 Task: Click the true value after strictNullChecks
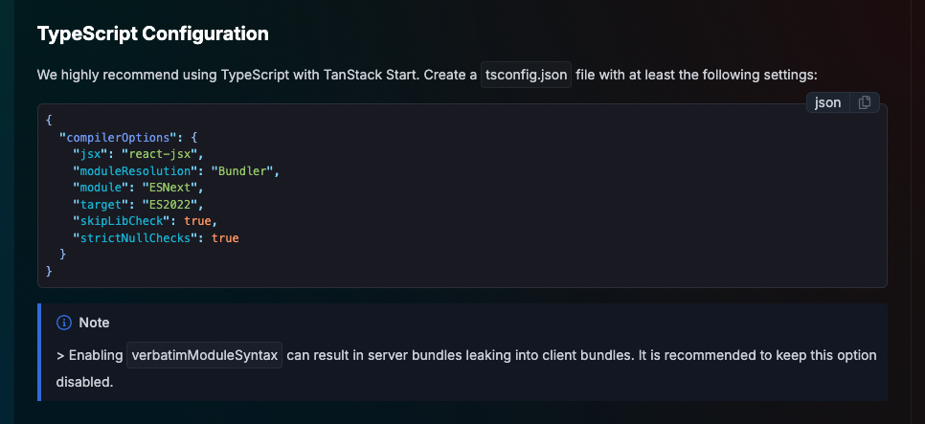click(x=225, y=238)
